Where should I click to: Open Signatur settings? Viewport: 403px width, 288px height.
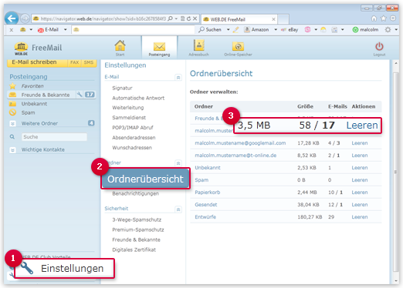122,88
